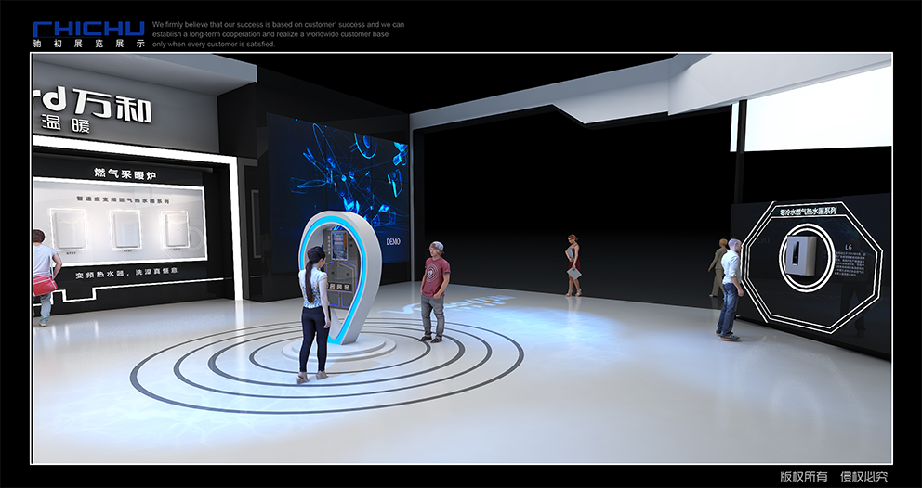Image resolution: width=922 pixels, height=488 pixels.
Task: Click the circular base under the kiosk
Action: point(339,349)
